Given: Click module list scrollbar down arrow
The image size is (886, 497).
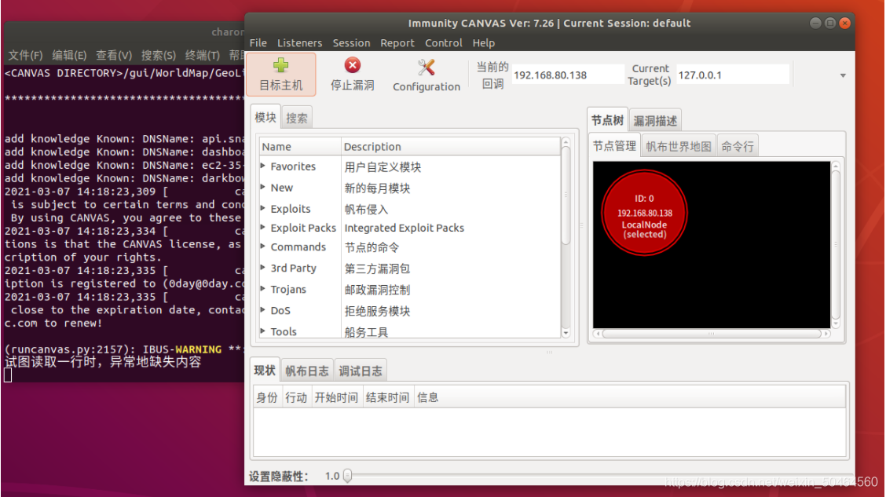Looking at the screenshot, I should point(566,333).
